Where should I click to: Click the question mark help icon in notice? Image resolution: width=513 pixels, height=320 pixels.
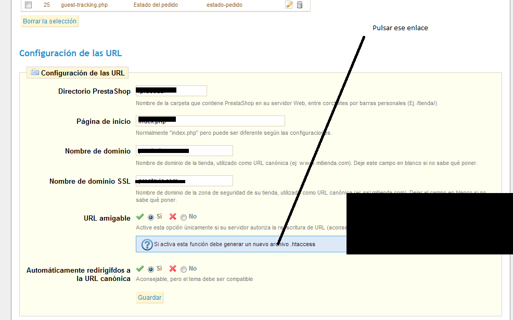pyautogui.click(x=146, y=244)
